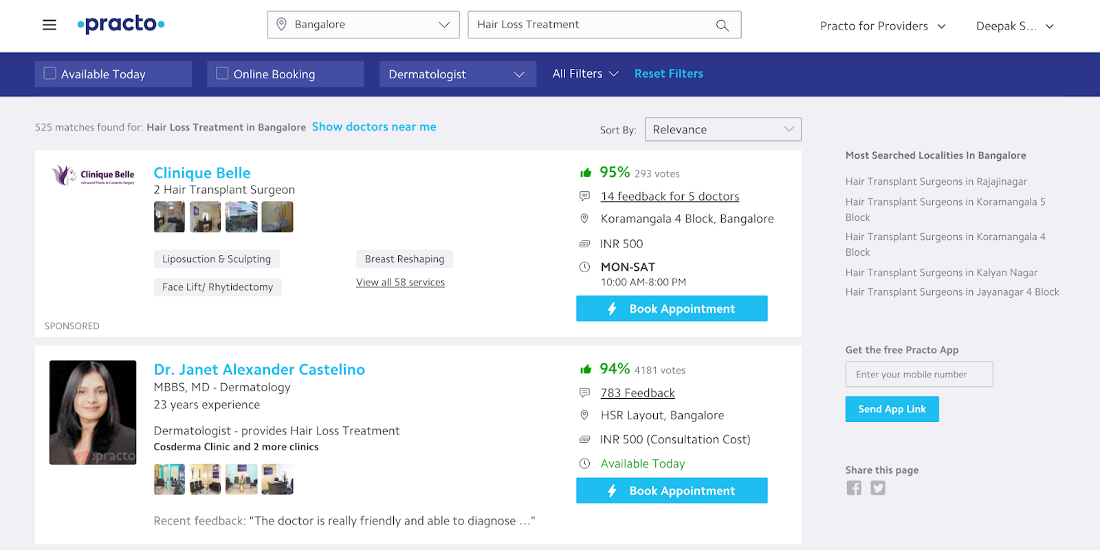Click the feedback comment icon for Clinique Belle

pos(584,197)
